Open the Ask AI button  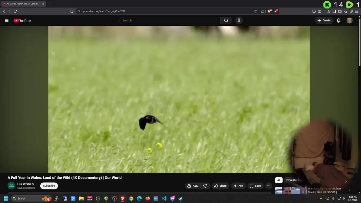(x=238, y=186)
